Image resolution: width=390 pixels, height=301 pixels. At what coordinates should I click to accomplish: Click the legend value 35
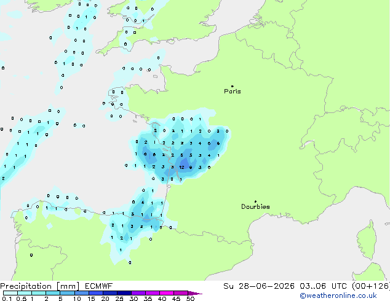click(148, 299)
